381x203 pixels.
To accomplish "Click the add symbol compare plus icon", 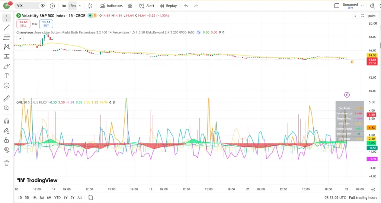I will (52, 6).
